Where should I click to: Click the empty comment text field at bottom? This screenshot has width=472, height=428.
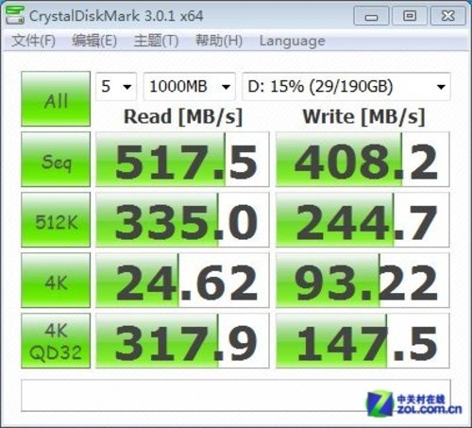[x=236, y=396]
